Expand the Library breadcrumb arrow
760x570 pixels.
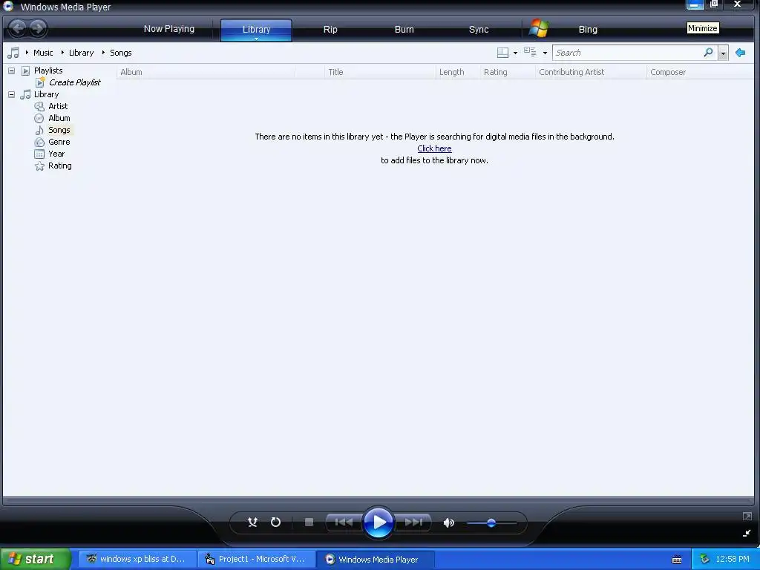pos(62,53)
